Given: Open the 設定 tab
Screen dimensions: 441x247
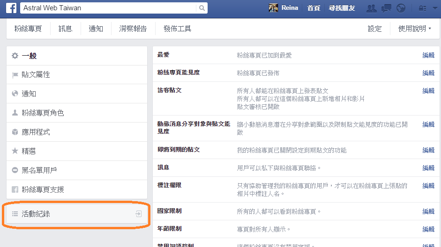Looking at the screenshot, I should click(x=374, y=29).
